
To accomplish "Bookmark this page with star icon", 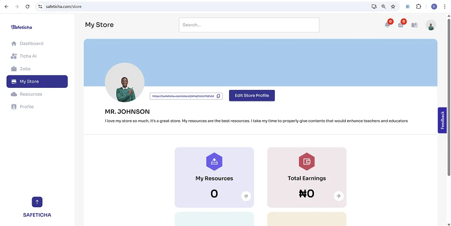I will [x=393, y=7].
